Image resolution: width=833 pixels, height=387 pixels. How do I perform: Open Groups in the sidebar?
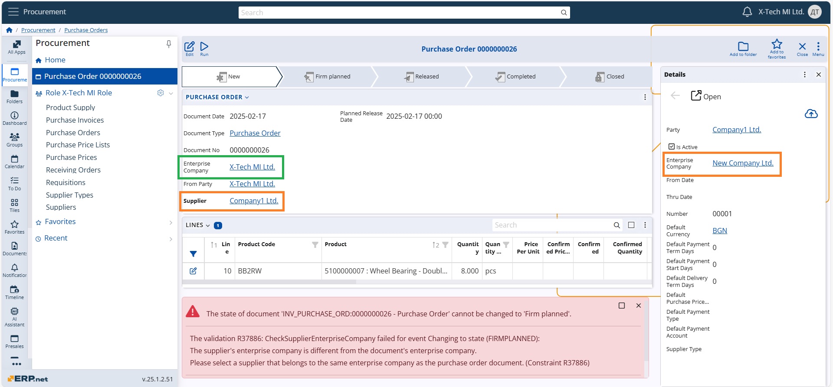pos(14,140)
